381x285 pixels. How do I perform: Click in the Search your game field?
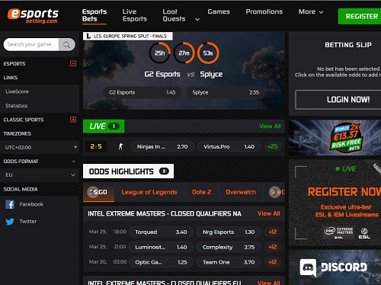click(31, 45)
